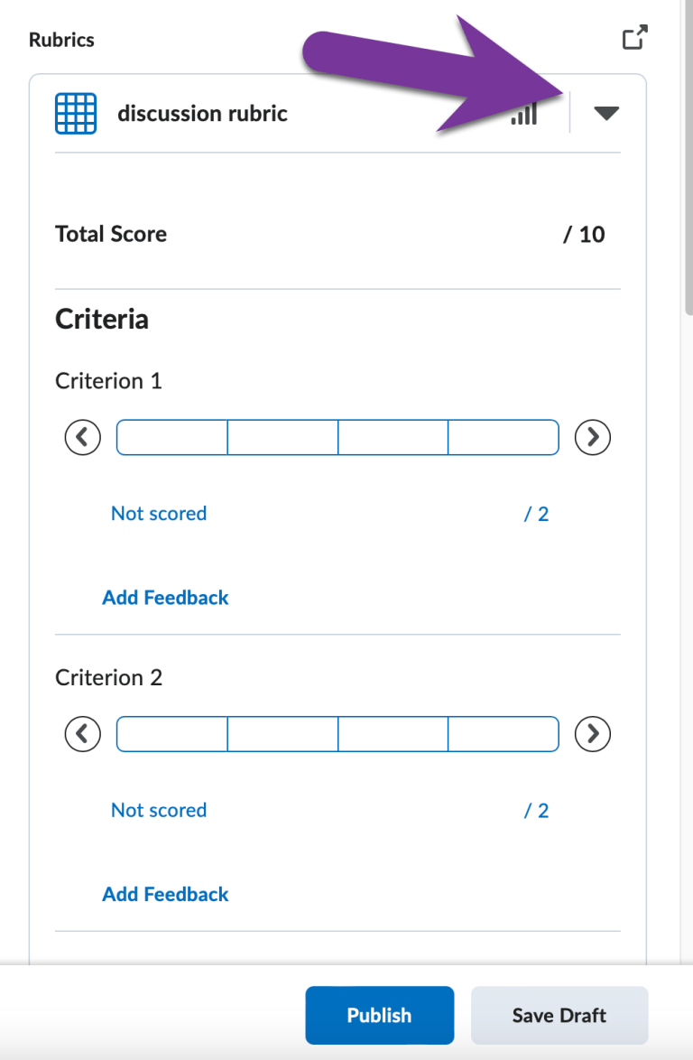The image size is (693, 1060).
Task: Select the highest rating level for Criterion 2
Action: tap(504, 734)
